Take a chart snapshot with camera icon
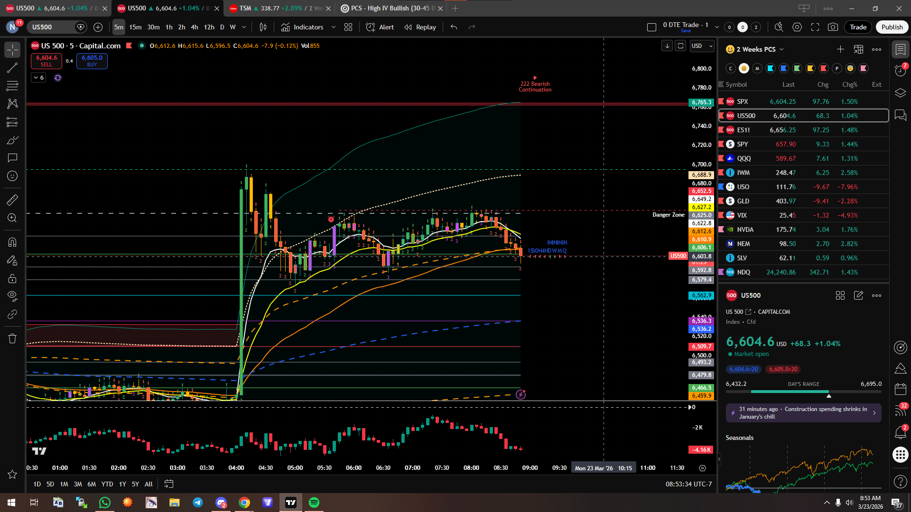Viewport: 911px width, 512px height. point(833,27)
